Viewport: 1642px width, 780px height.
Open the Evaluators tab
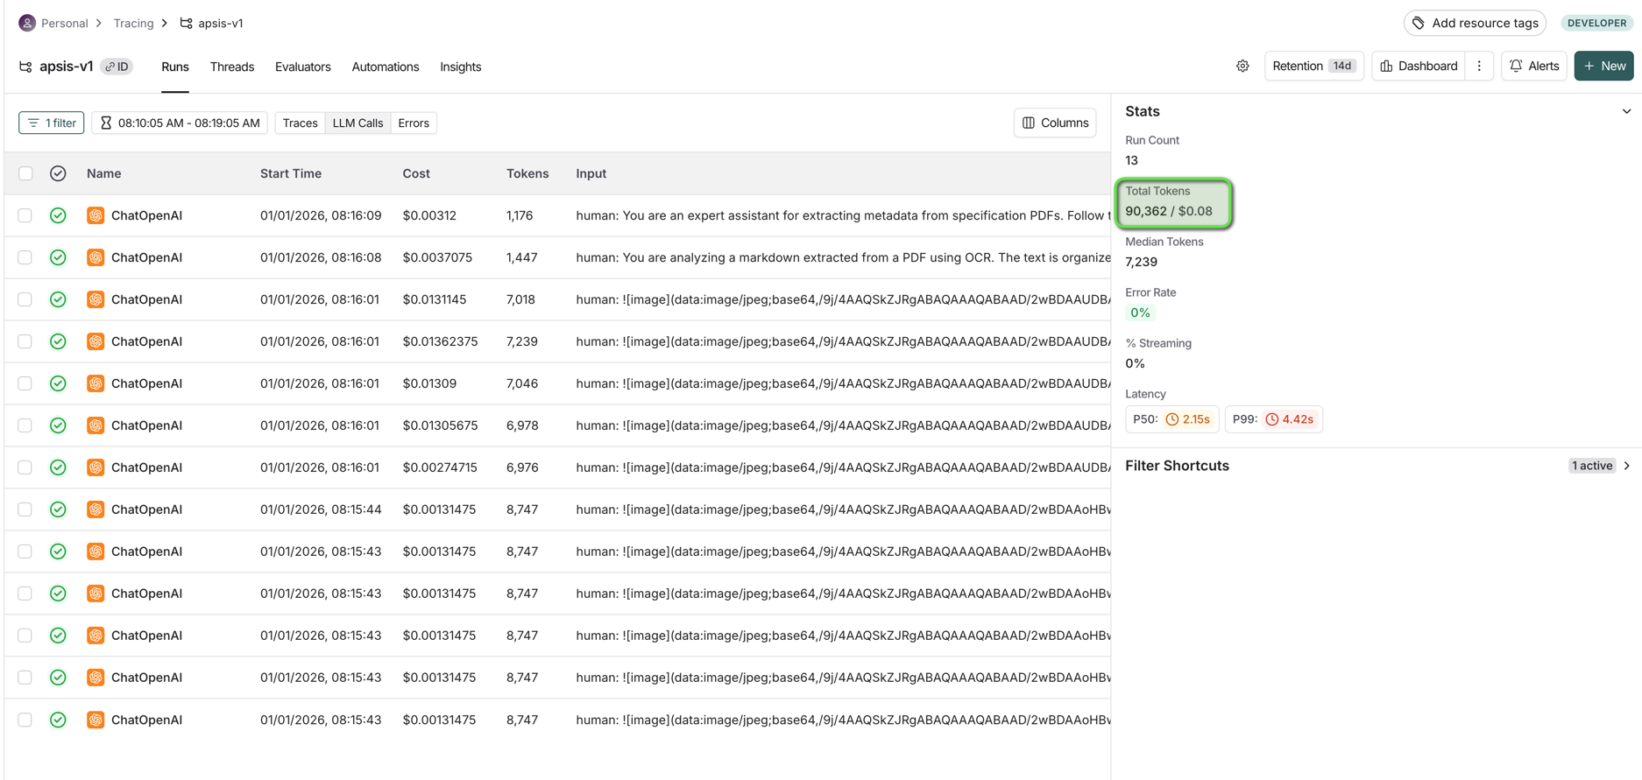click(303, 67)
